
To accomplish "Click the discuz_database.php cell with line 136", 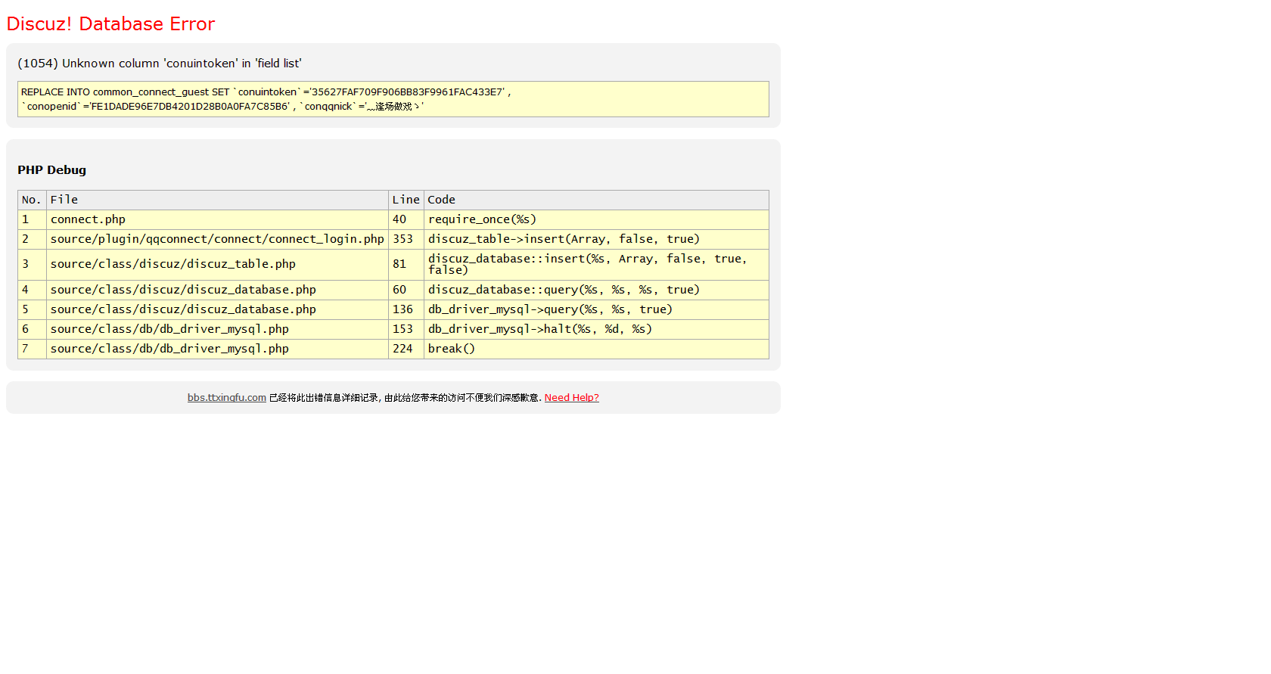I will (217, 309).
